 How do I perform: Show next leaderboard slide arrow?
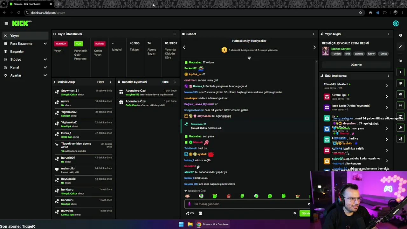tap(314, 47)
